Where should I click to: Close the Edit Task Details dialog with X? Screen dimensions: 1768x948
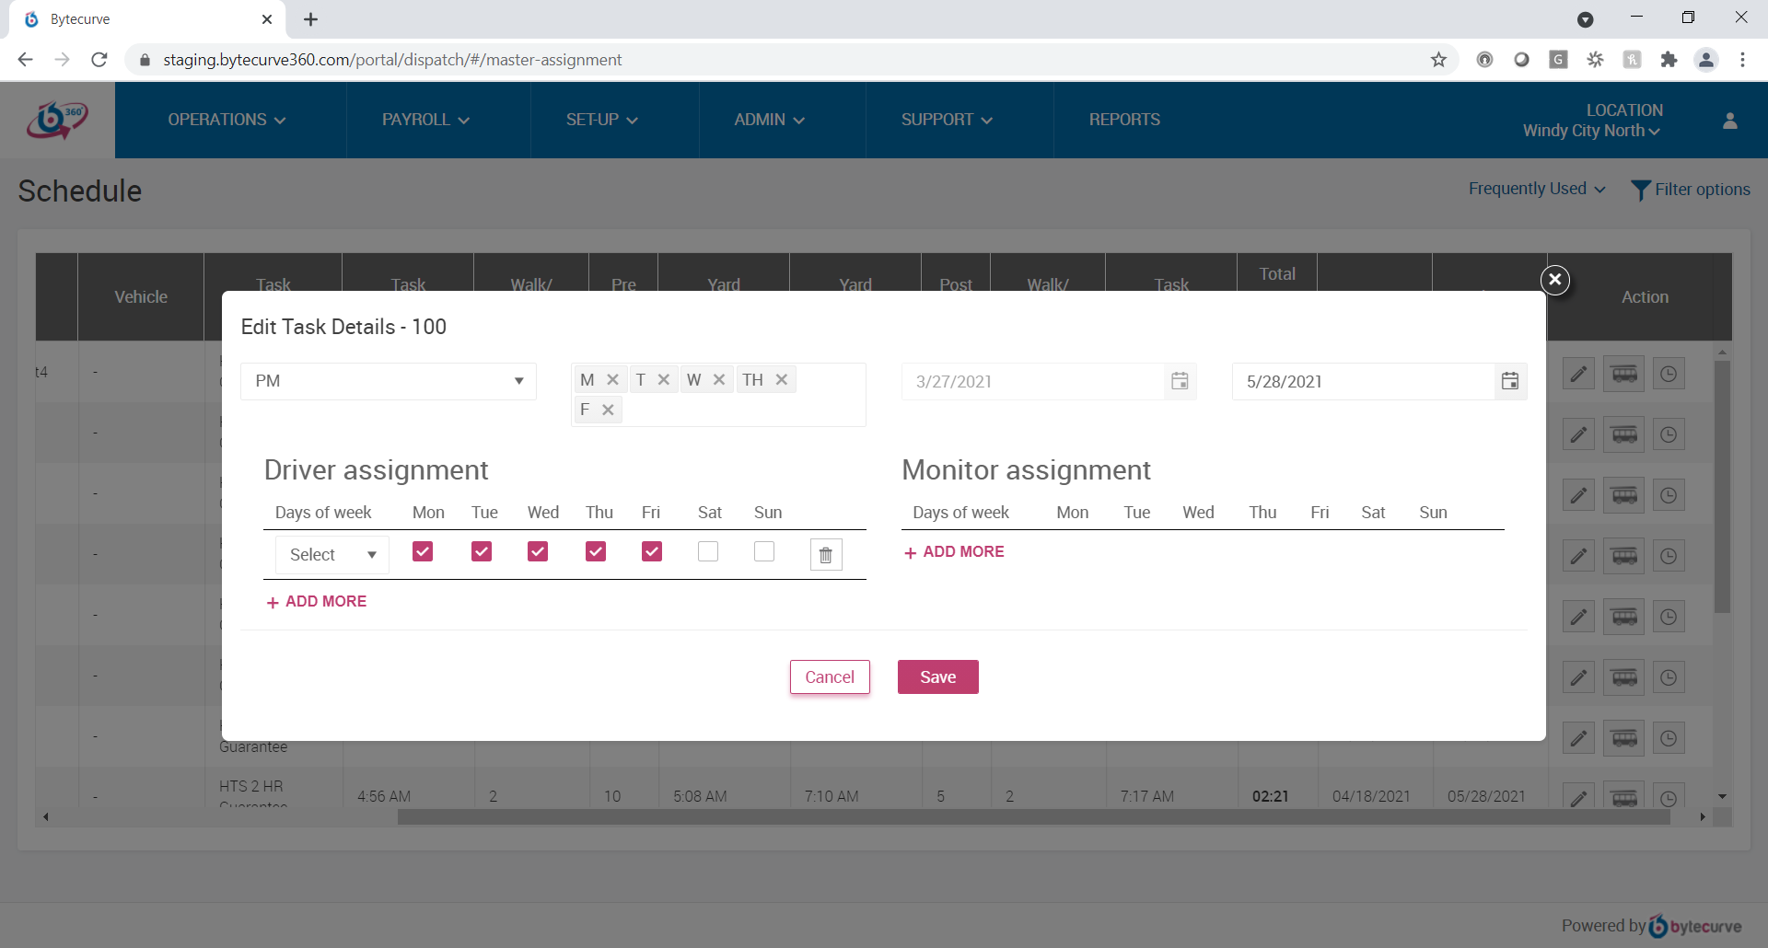tap(1555, 279)
